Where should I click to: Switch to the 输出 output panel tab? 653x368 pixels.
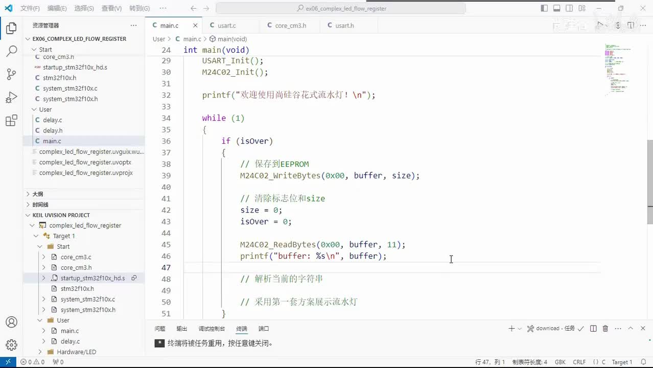181,329
